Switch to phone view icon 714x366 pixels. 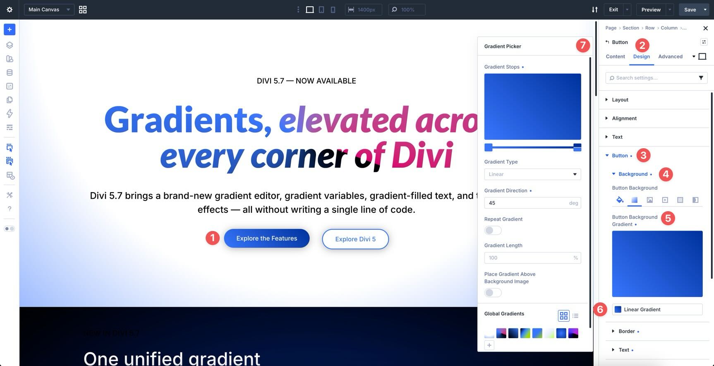point(333,10)
